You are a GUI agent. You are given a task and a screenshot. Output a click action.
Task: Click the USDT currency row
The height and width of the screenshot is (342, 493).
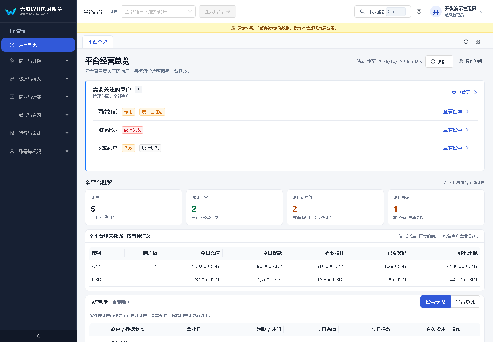285,280
